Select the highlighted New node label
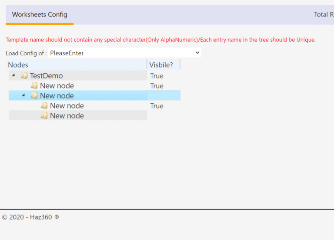 [x=57, y=96]
